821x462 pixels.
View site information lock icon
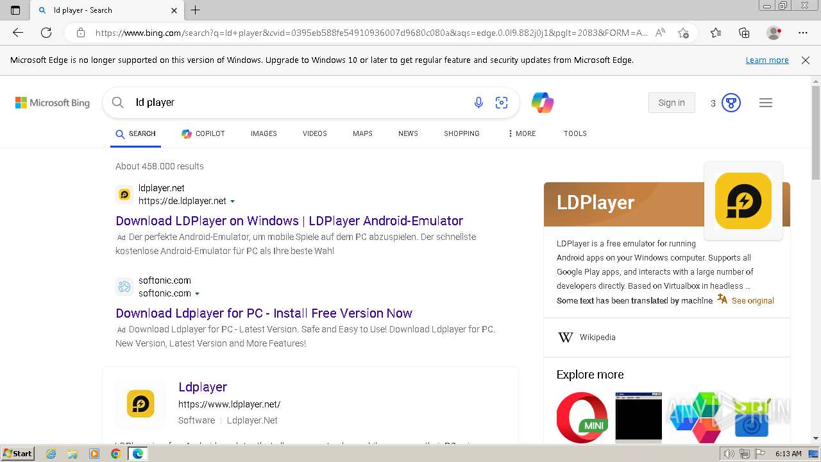[81, 33]
